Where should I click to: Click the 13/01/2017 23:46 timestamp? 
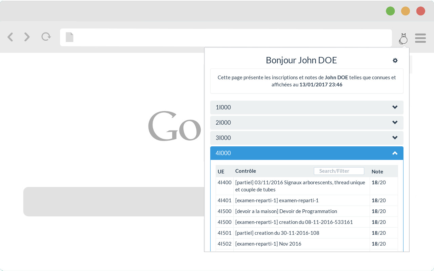pos(321,84)
